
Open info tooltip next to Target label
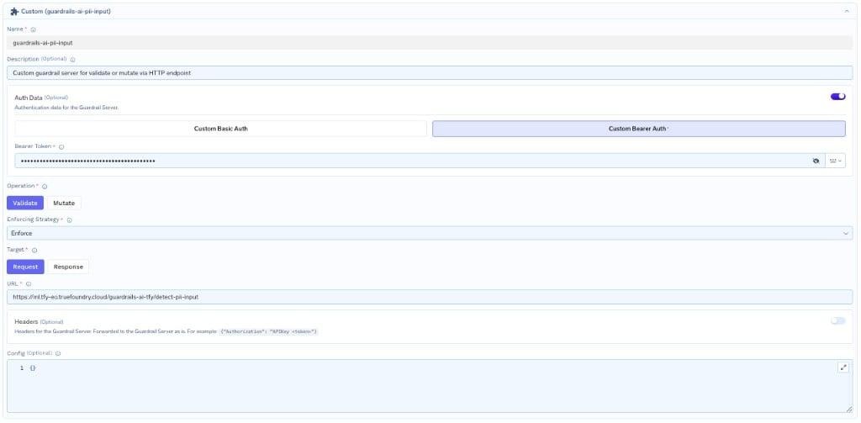(x=34, y=250)
